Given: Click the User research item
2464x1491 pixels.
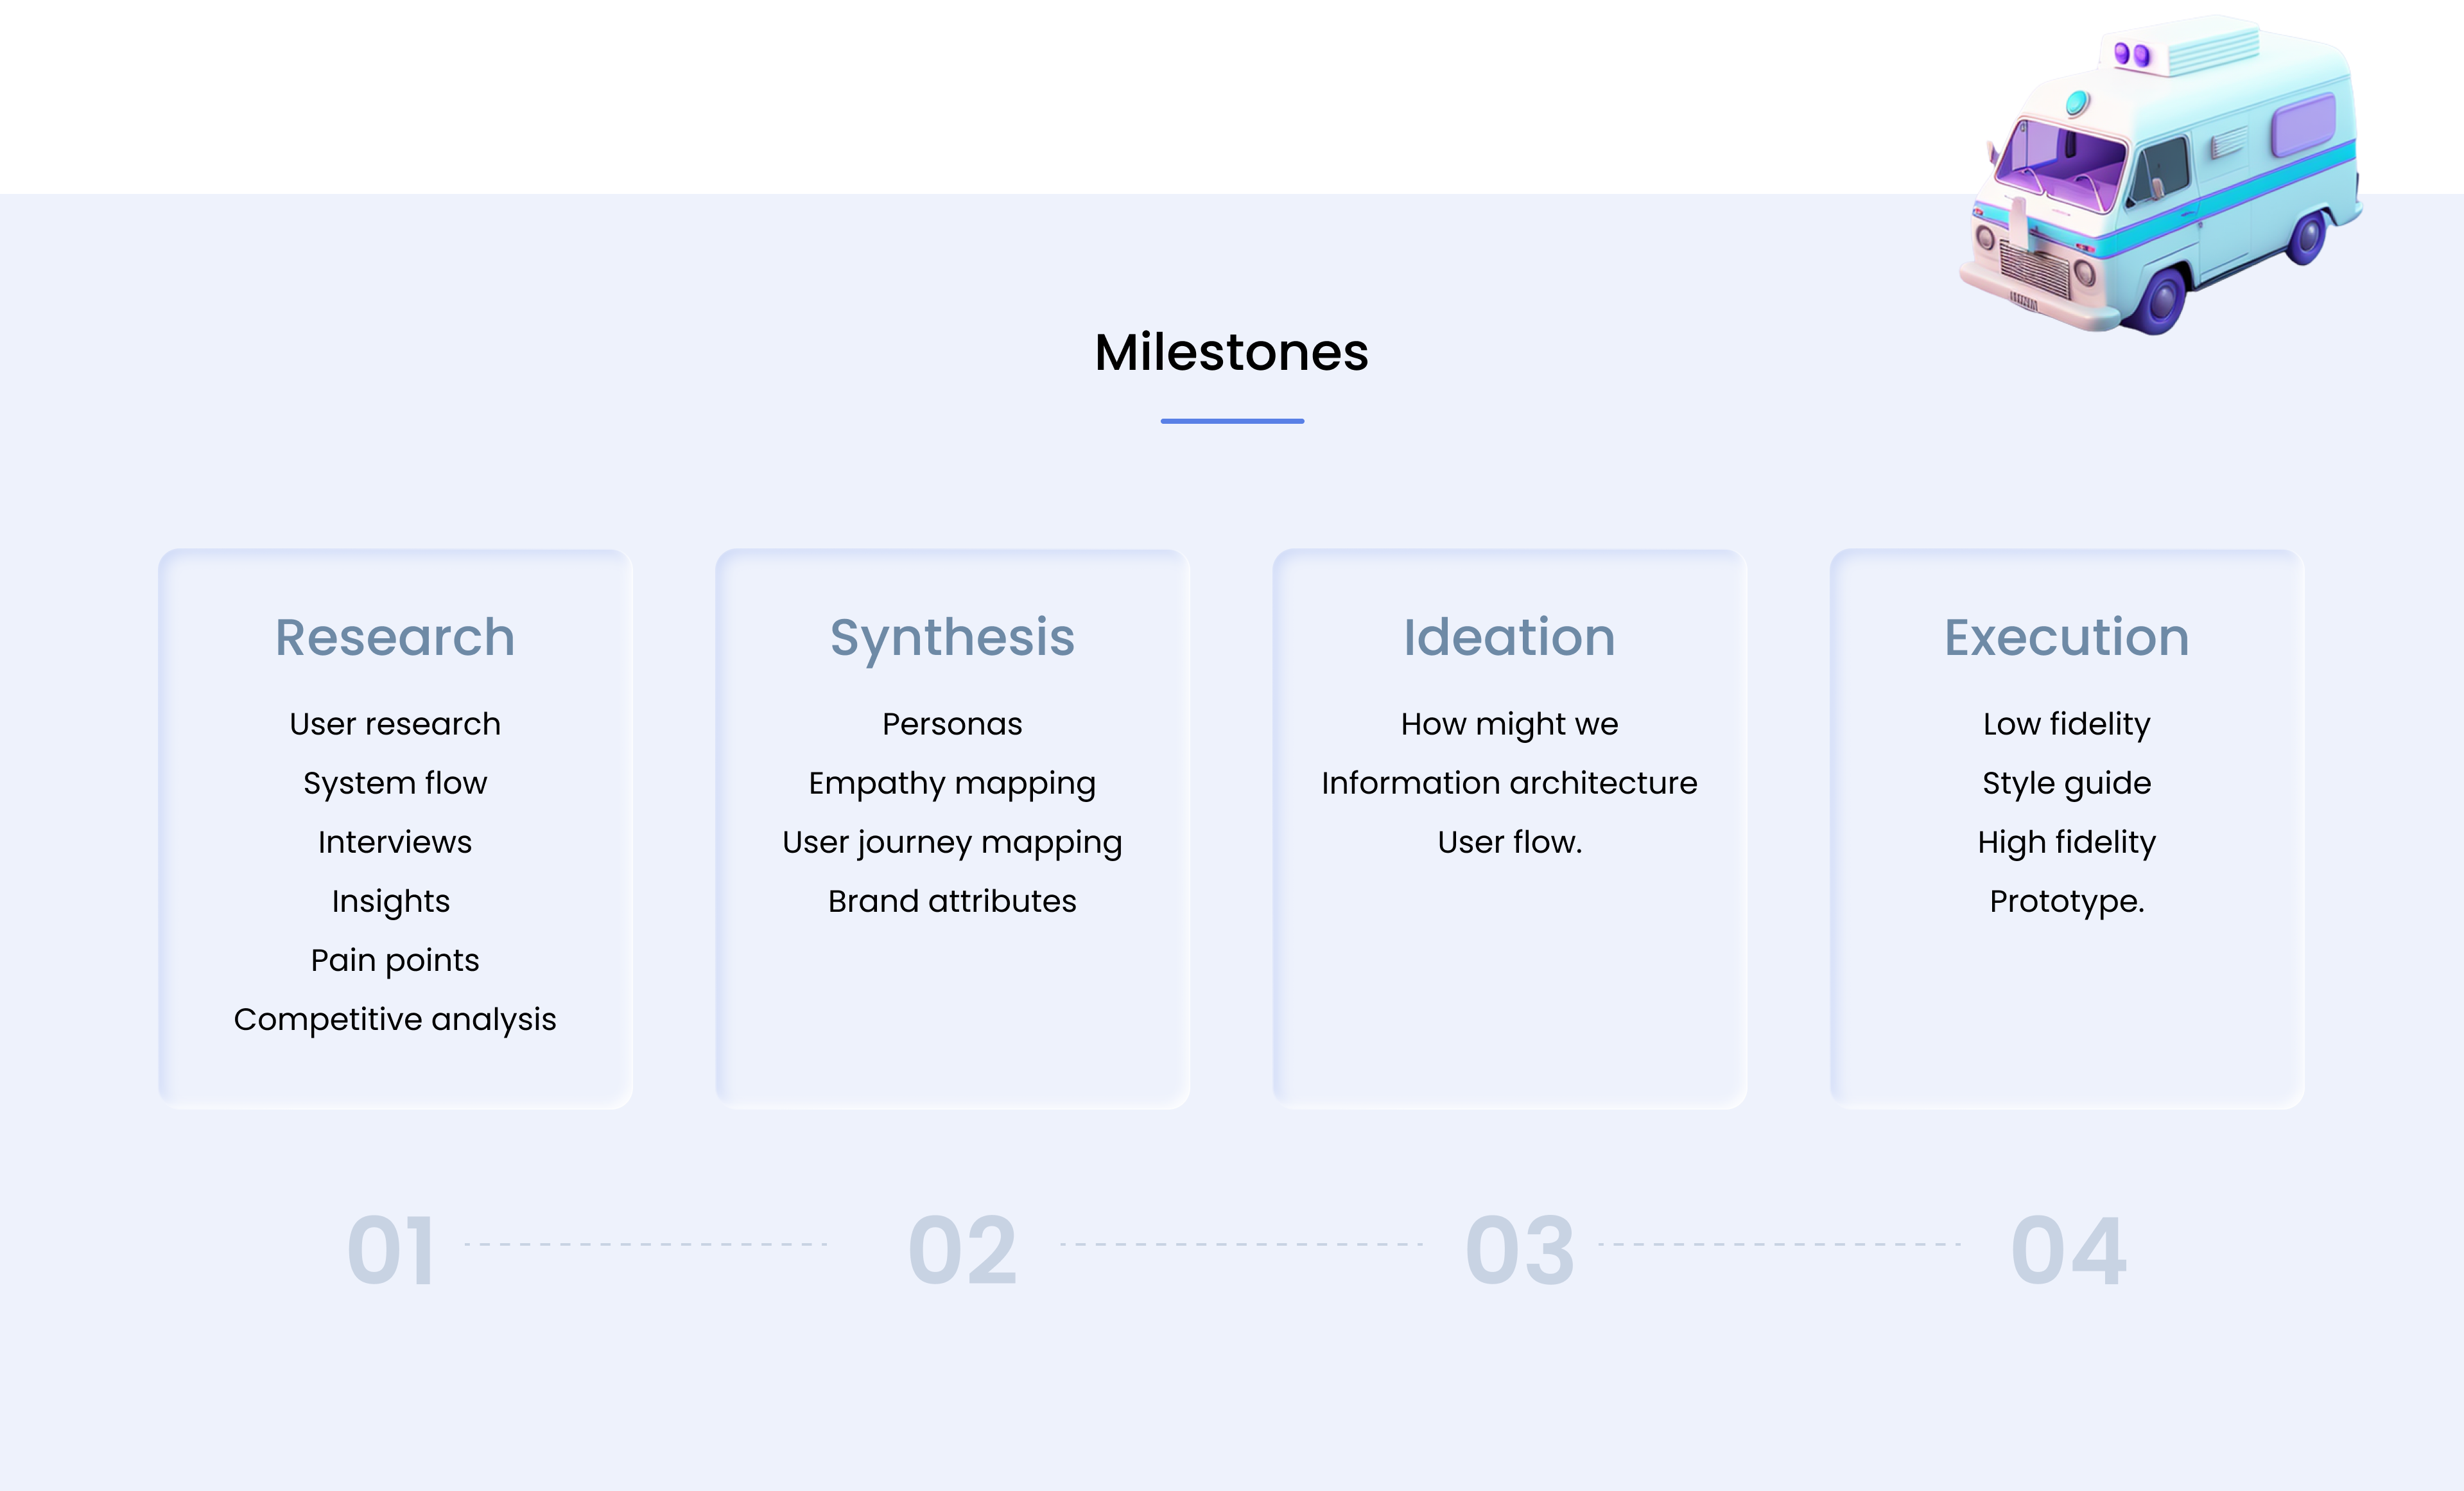Looking at the screenshot, I should coord(395,724).
